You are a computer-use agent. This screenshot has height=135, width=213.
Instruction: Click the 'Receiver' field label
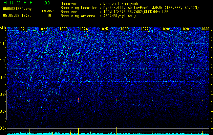[69, 12]
